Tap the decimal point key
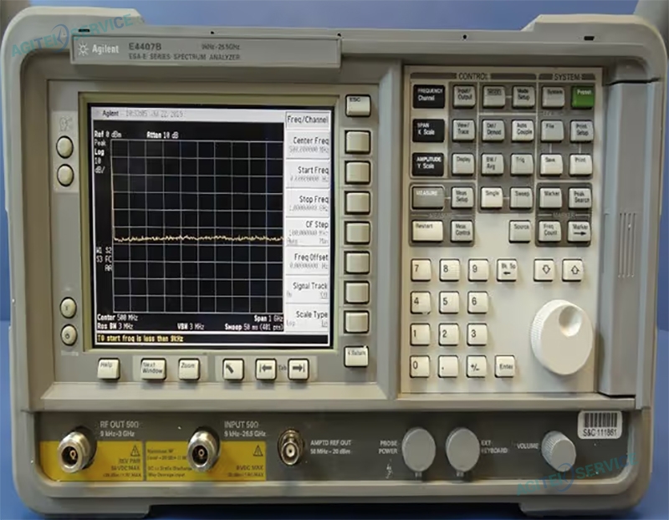The height and width of the screenshot is (520, 669). click(x=448, y=367)
